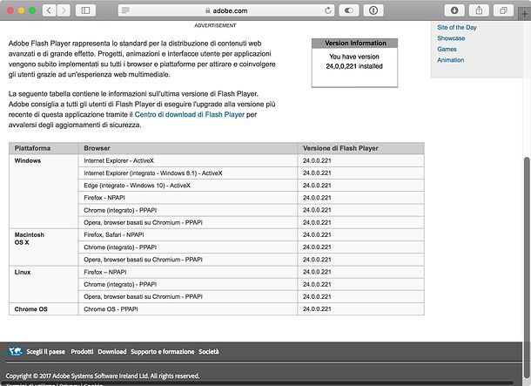Select Firefox - NPAPI under Windows
Viewport: 531px width, 386px height.
[251, 198]
